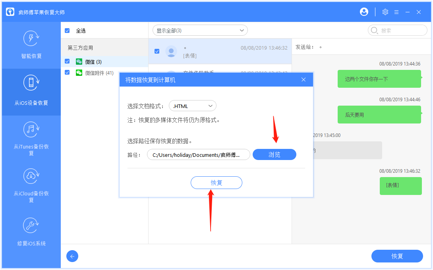This screenshot has width=433, height=270.
Task: Select the 从iTunes备份恢复 sidebar icon
Action: click(31, 129)
